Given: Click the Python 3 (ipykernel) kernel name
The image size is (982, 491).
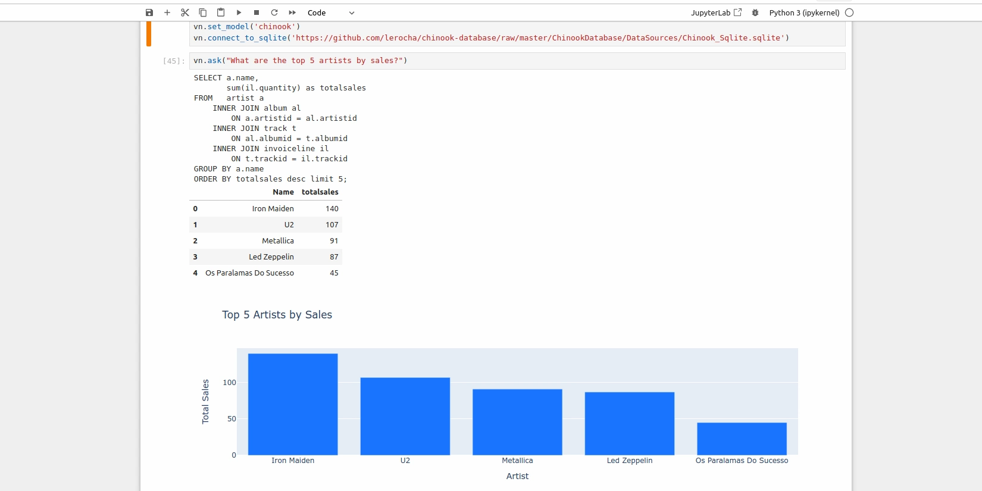Looking at the screenshot, I should (804, 12).
